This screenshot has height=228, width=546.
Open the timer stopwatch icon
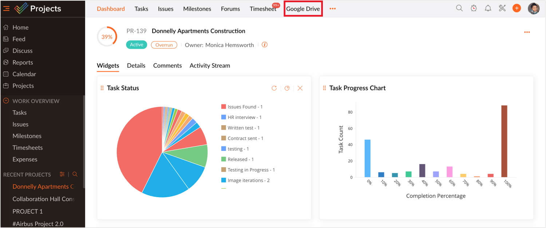click(474, 8)
